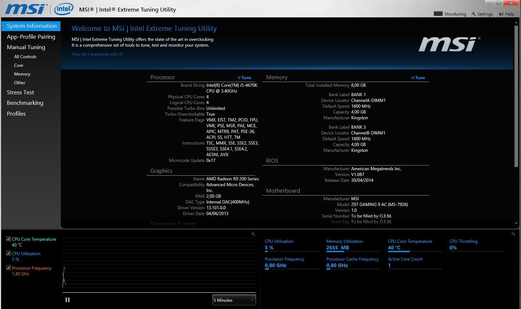Click the graph panel wrench settings icon

click(x=253, y=234)
